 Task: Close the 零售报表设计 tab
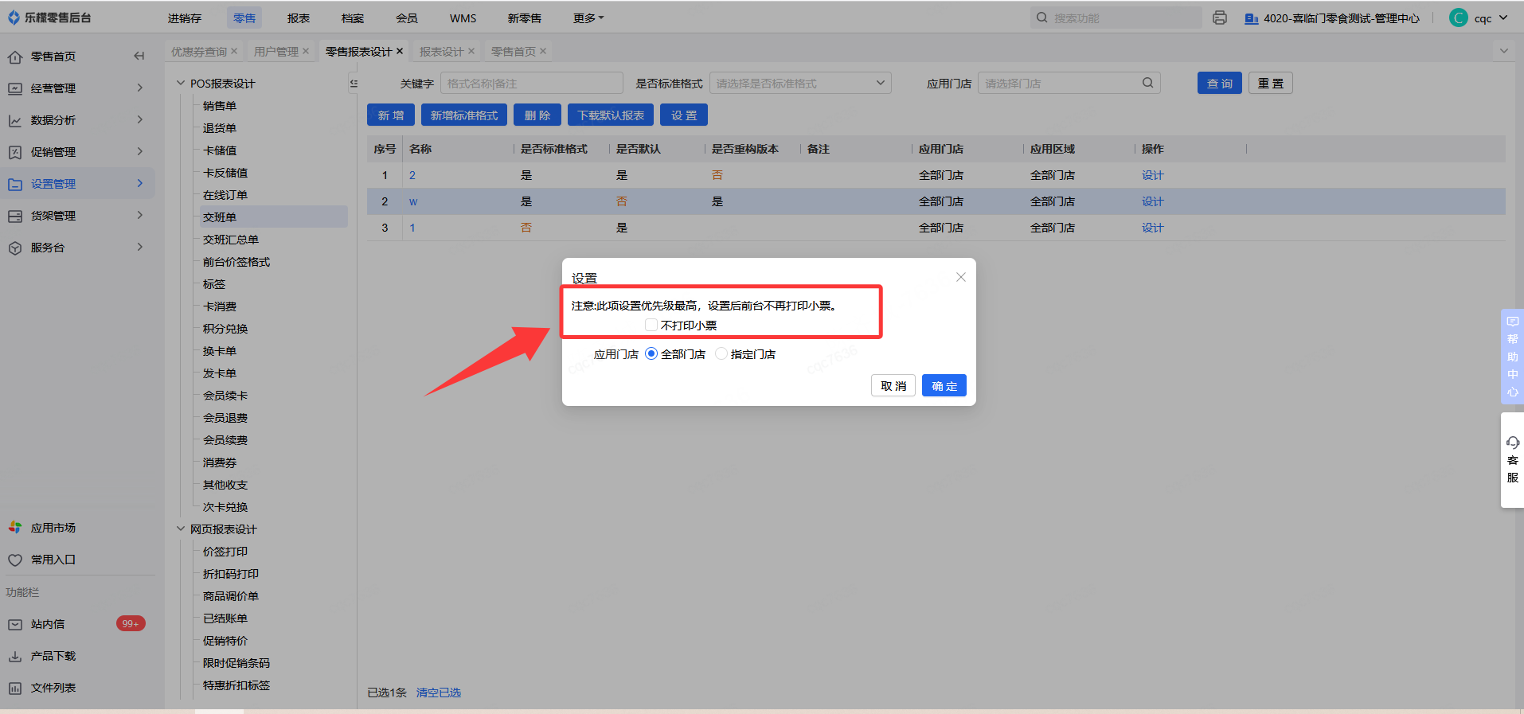click(x=400, y=51)
